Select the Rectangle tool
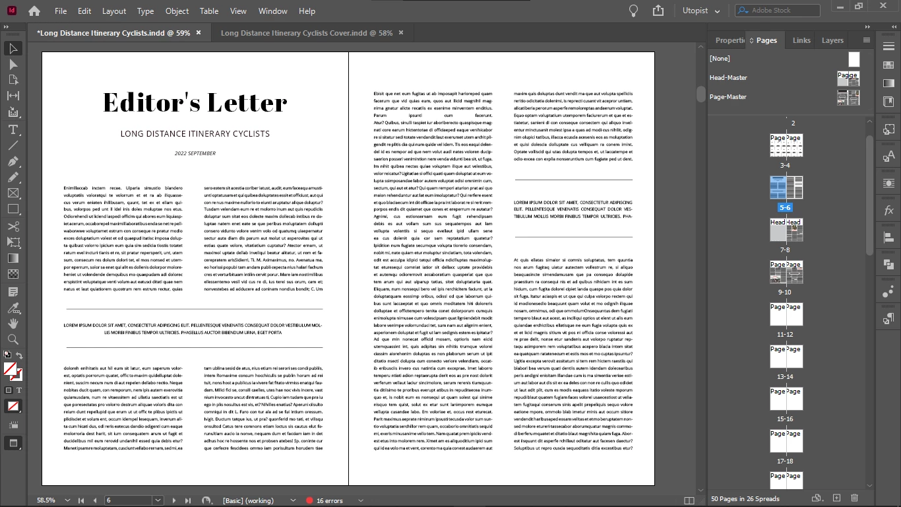Viewport: 901px width, 507px height. (x=13, y=209)
